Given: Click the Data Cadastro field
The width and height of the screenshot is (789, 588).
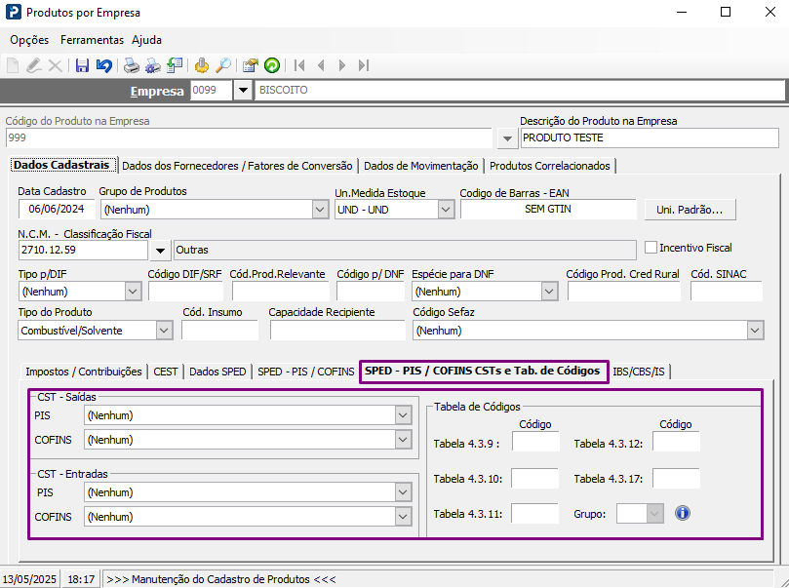Looking at the screenshot, I should pos(57,209).
